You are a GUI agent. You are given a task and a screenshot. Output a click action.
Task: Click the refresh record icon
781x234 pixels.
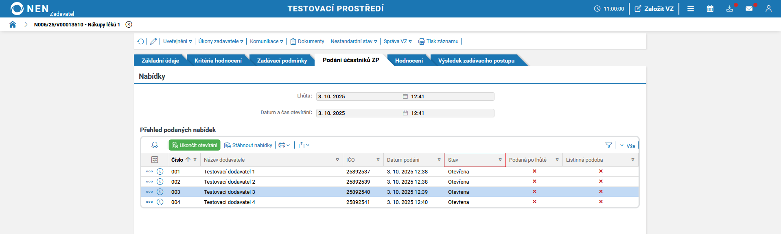[x=141, y=41]
